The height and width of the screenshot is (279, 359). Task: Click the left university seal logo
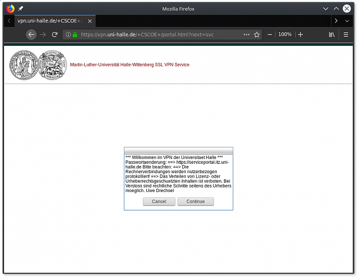pyautogui.click(x=24, y=65)
